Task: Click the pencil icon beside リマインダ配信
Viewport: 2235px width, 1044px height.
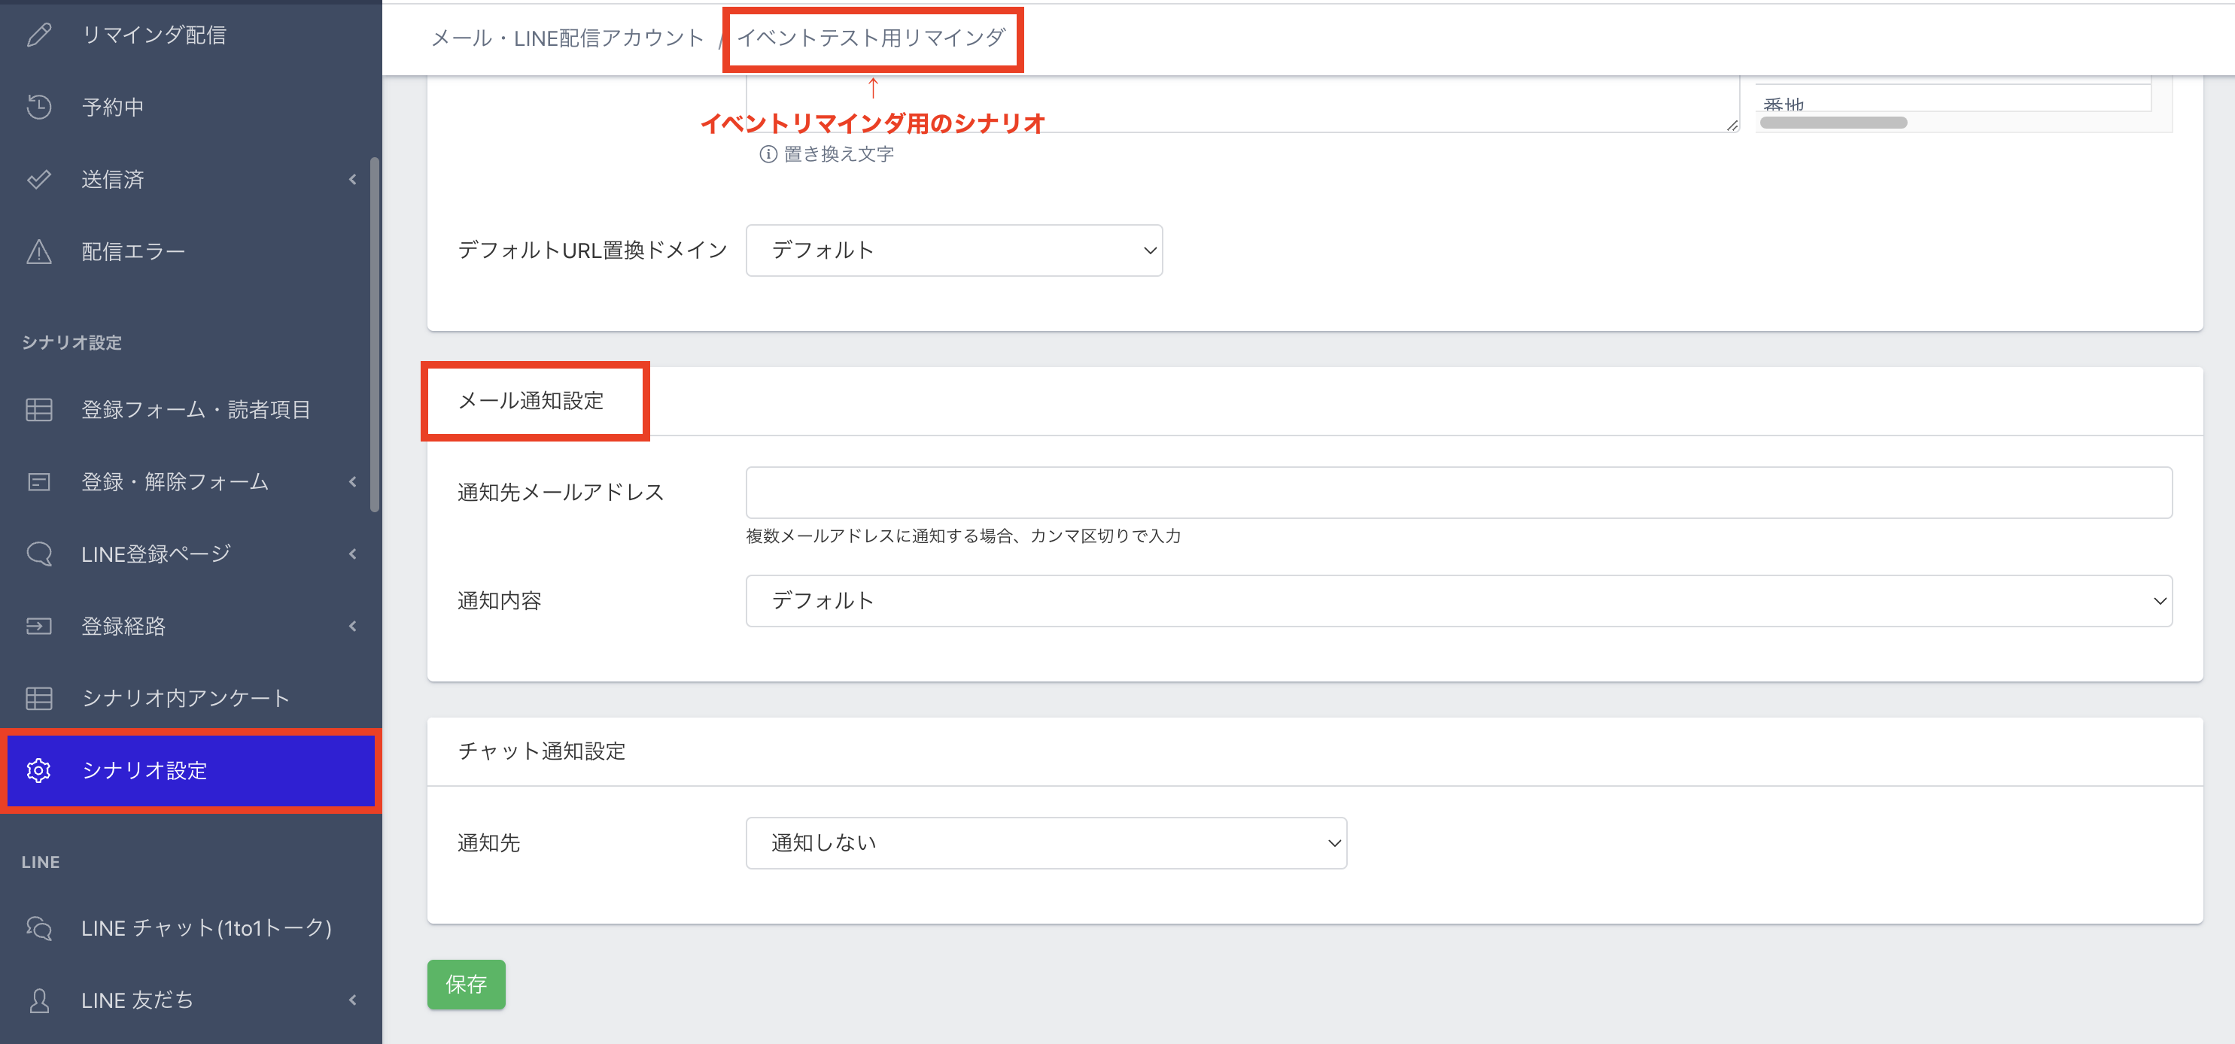Action: coord(39,35)
